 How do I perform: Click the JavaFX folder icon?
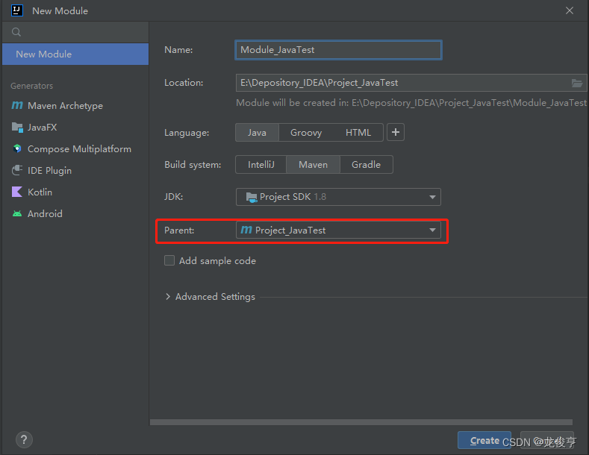[x=17, y=128]
